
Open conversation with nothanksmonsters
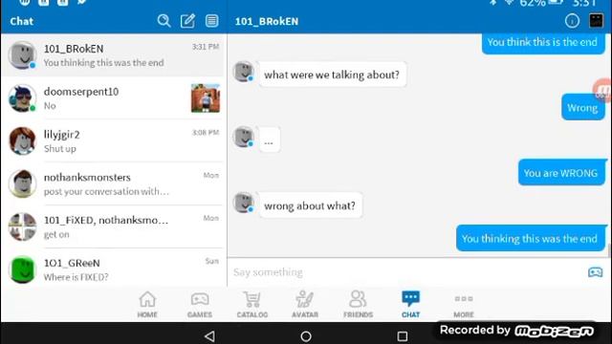tap(114, 183)
